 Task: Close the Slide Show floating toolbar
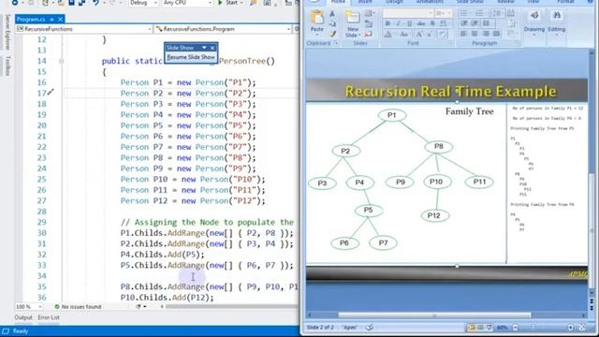pyautogui.click(x=212, y=48)
